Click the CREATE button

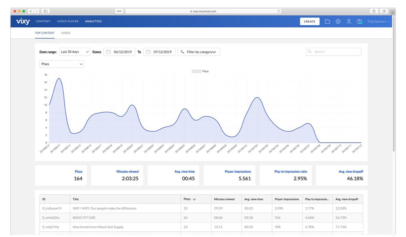pyautogui.click(x=310, y=21)
